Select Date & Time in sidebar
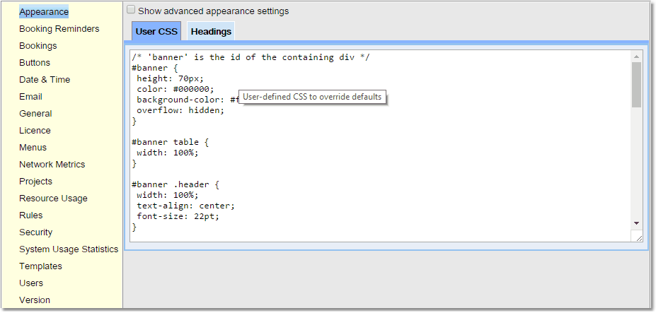 tap(45, 80)
